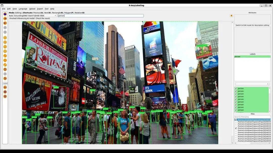
Task: Click the grayed-out Save icon in left toolbar
Action: (x=5, y=27)
